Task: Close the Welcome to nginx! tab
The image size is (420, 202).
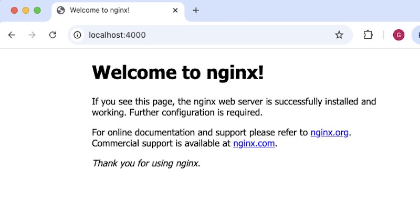Action: click(x=175, y=10)
